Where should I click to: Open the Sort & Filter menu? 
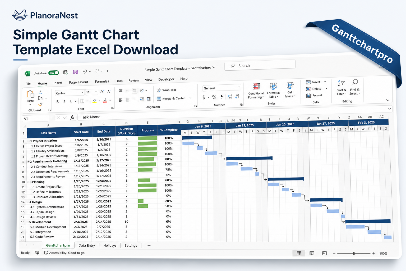pos(341,88)
